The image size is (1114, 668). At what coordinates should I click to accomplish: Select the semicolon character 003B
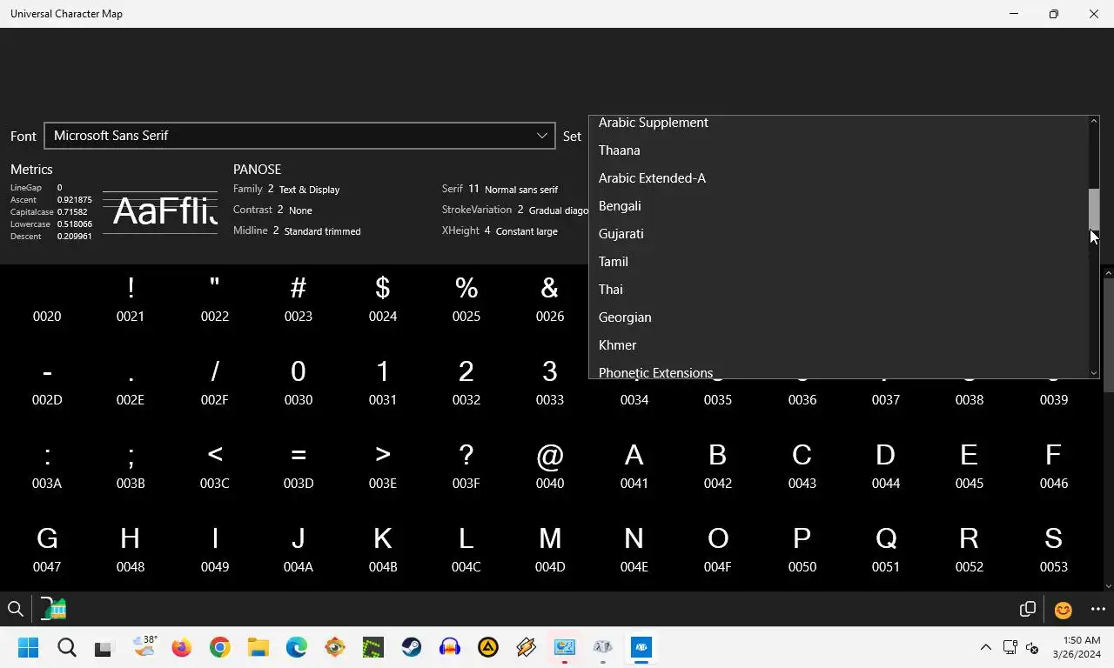[131, 465]
